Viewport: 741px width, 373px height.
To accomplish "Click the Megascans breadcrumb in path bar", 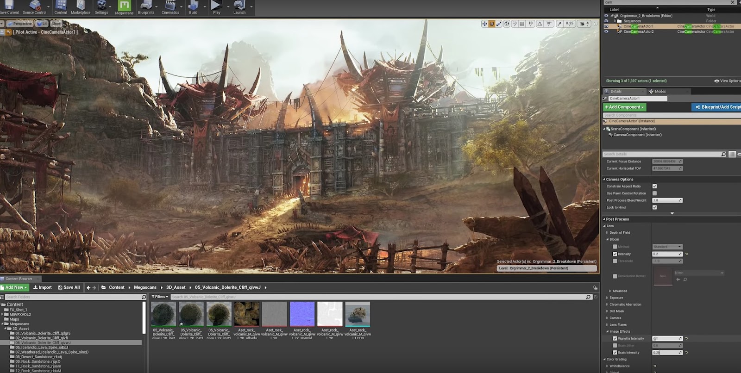I will pos(145,287).
